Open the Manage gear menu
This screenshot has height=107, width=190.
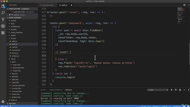pyautogui.click(x=3, y=102)
